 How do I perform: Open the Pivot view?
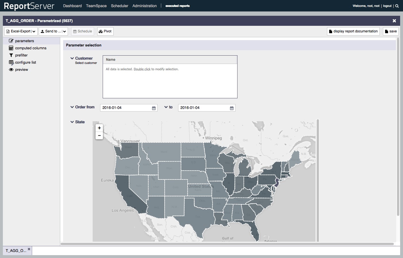[105, 31]
